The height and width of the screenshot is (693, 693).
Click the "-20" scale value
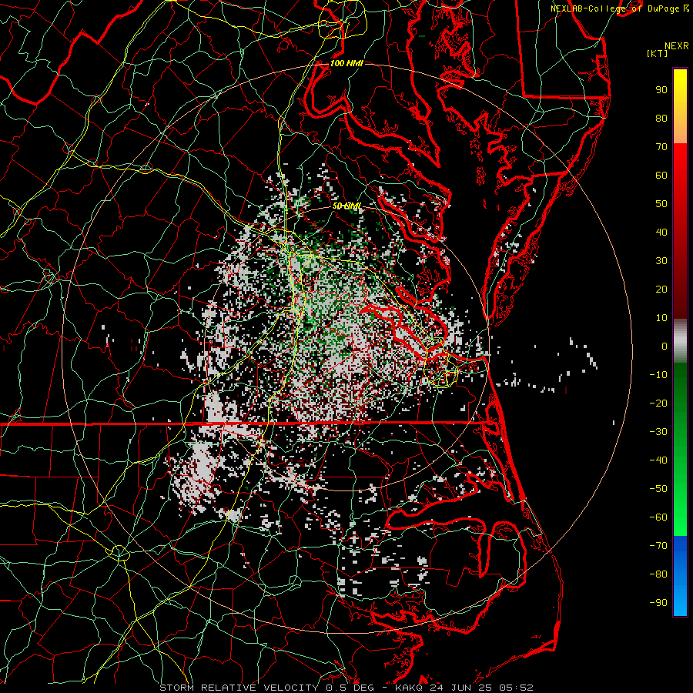point(658,403)
